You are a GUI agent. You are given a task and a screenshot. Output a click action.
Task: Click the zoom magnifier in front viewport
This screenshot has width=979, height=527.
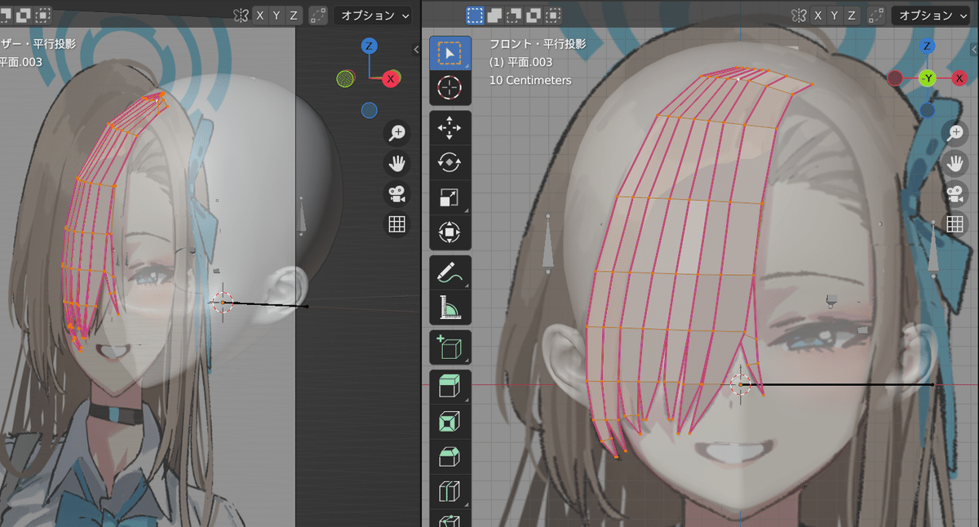955,132
